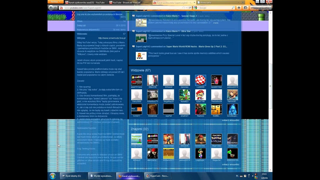The height and width of the screenshot is (180, 320).
Task: Click the search magnifier icon in search box
Action: pos(233,8)
